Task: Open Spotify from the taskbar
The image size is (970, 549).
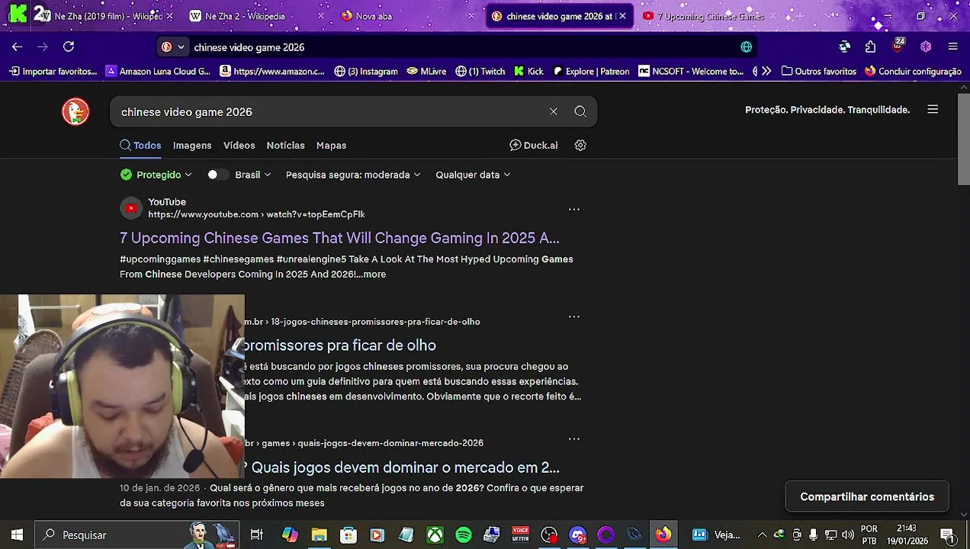Action: coord(464,535)
